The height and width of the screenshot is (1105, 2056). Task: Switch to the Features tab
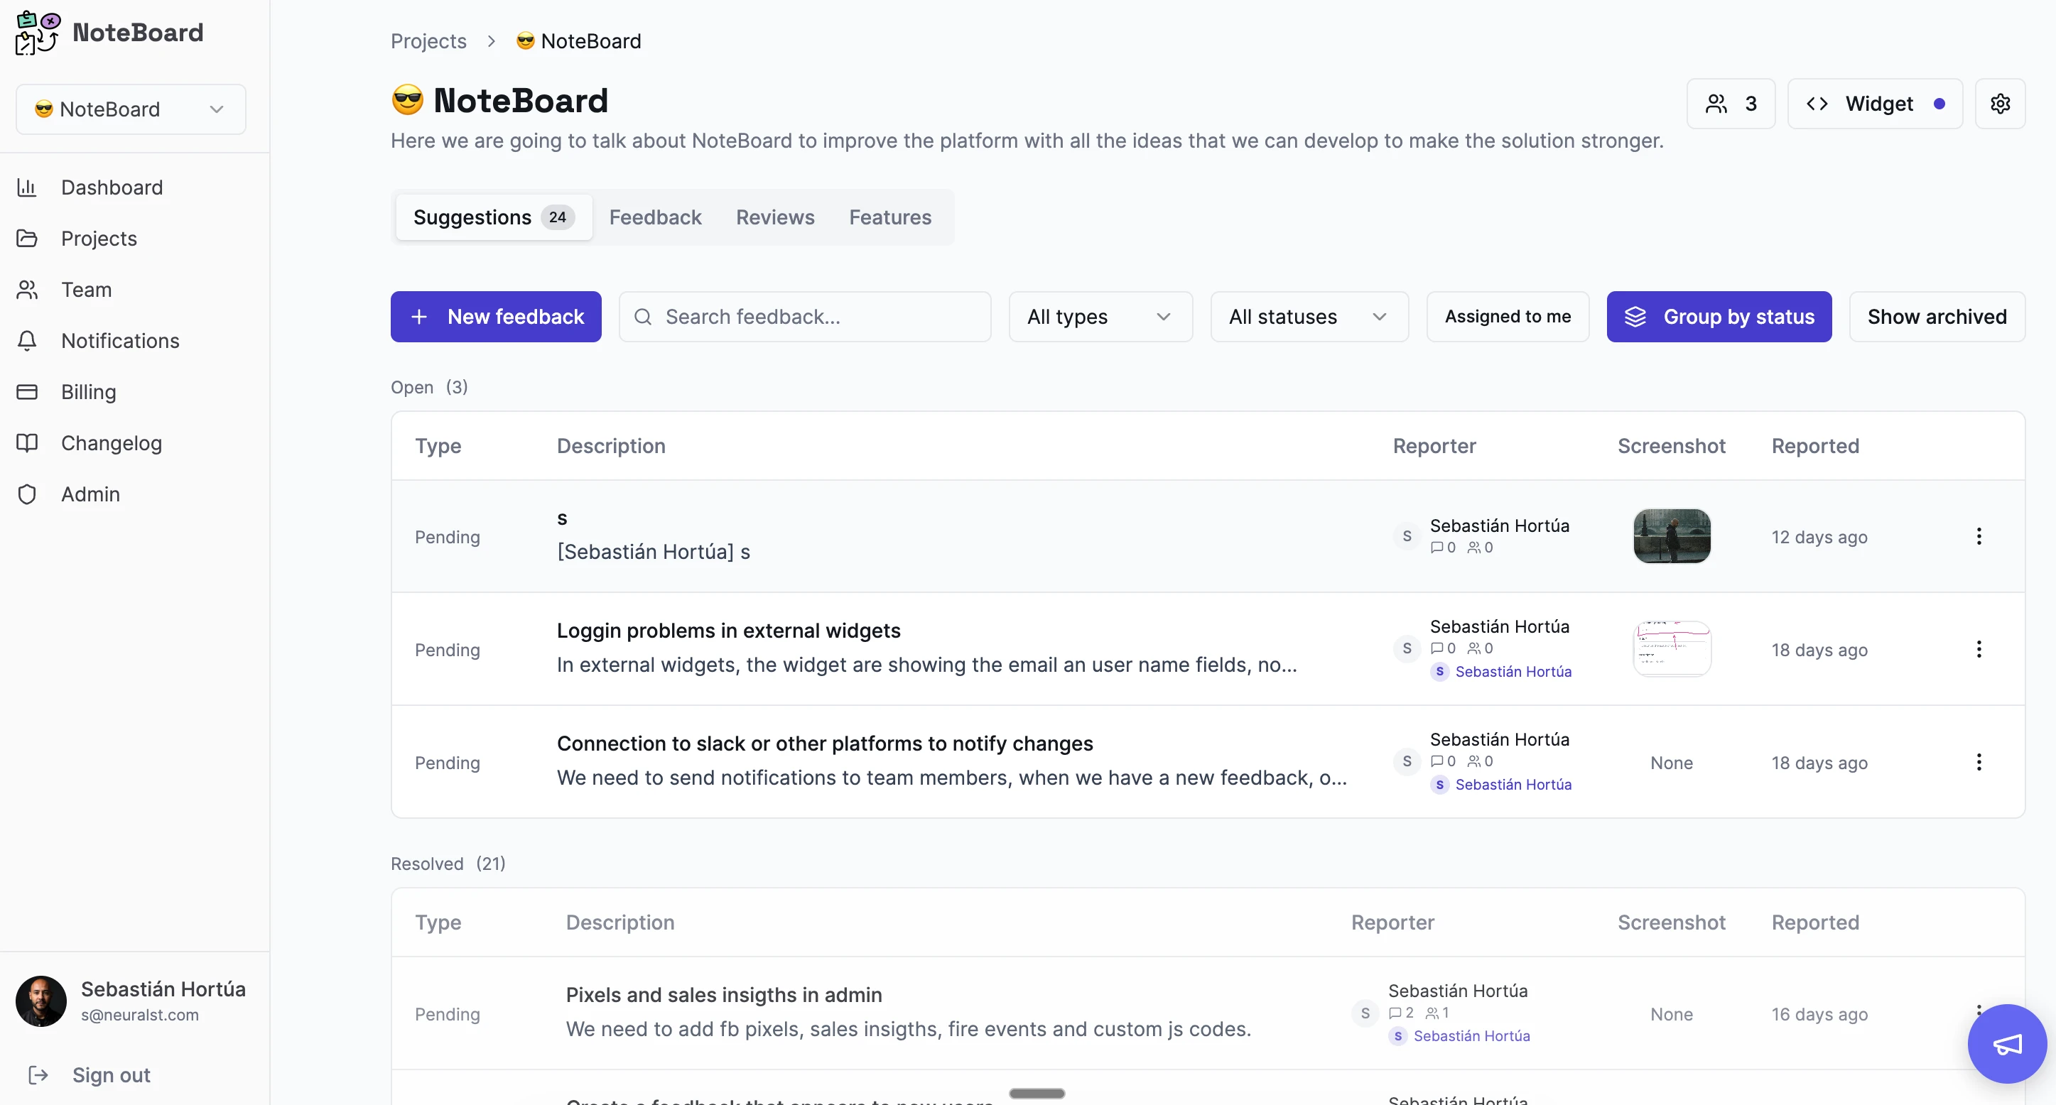(889, 217)
